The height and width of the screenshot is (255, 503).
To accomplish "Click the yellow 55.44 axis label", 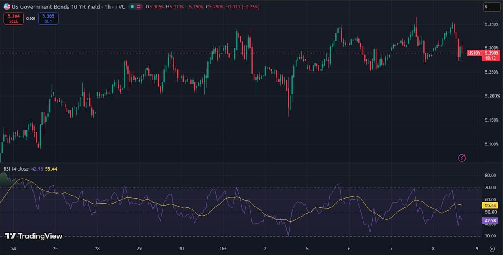I will (490, 206).
